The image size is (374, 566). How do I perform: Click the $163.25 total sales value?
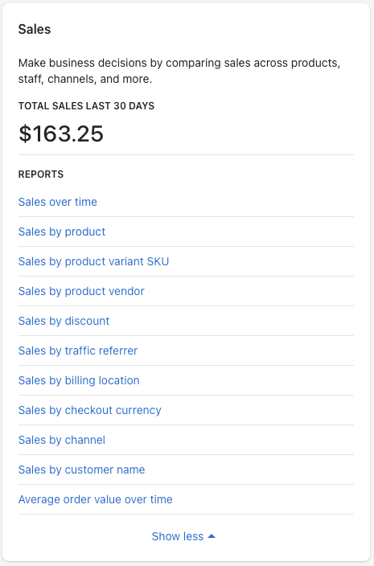click(x=61, y=134)
